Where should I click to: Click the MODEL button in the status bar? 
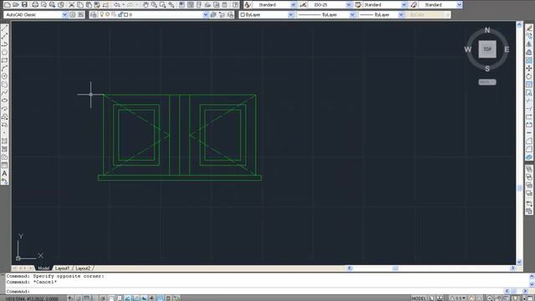point(419,298)
